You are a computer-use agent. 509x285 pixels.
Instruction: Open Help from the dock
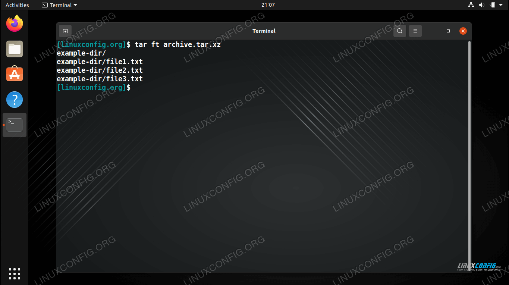tap(15, 100)
